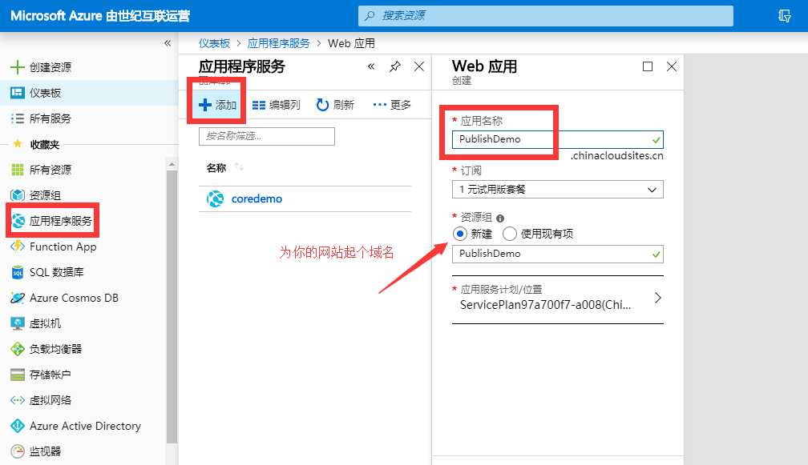The image size is (808, 465).
Task: Open the coredemo app link
Action: pos(257,198)
